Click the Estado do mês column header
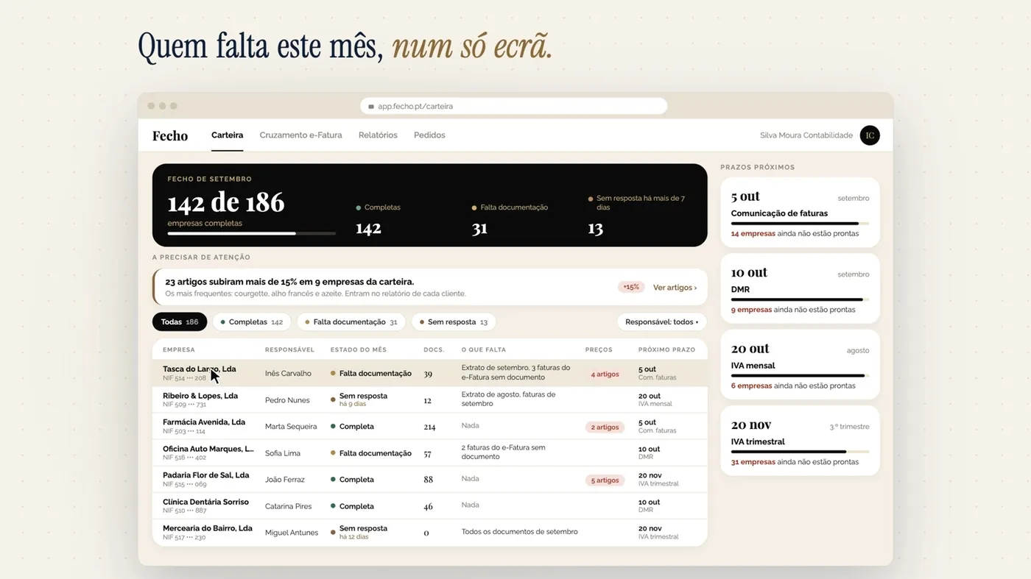1031x579 pixels. point(359,350)
